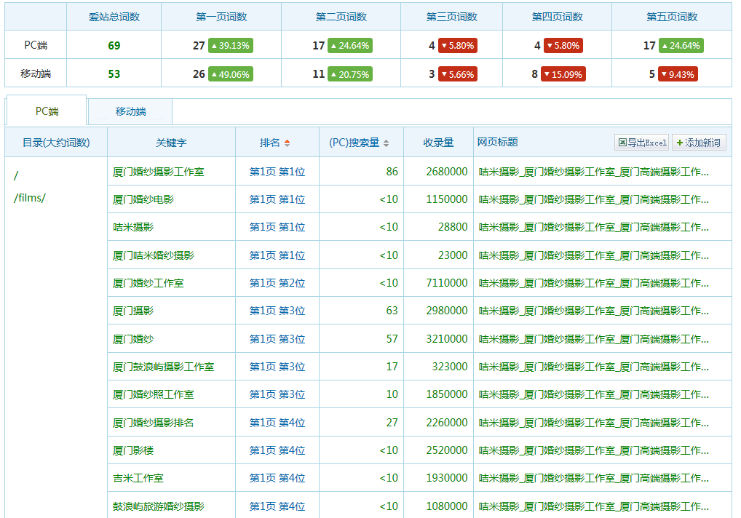Click the red 9.43% badge in 移动端 row

coord(678,74)
